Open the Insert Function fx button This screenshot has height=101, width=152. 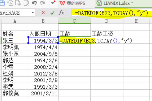point(62,13)
